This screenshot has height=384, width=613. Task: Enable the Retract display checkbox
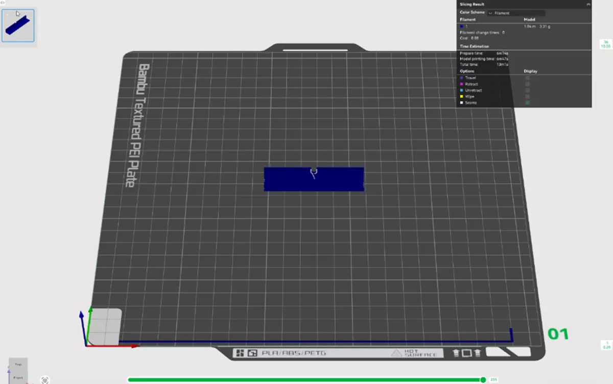[x=527, y=84]
